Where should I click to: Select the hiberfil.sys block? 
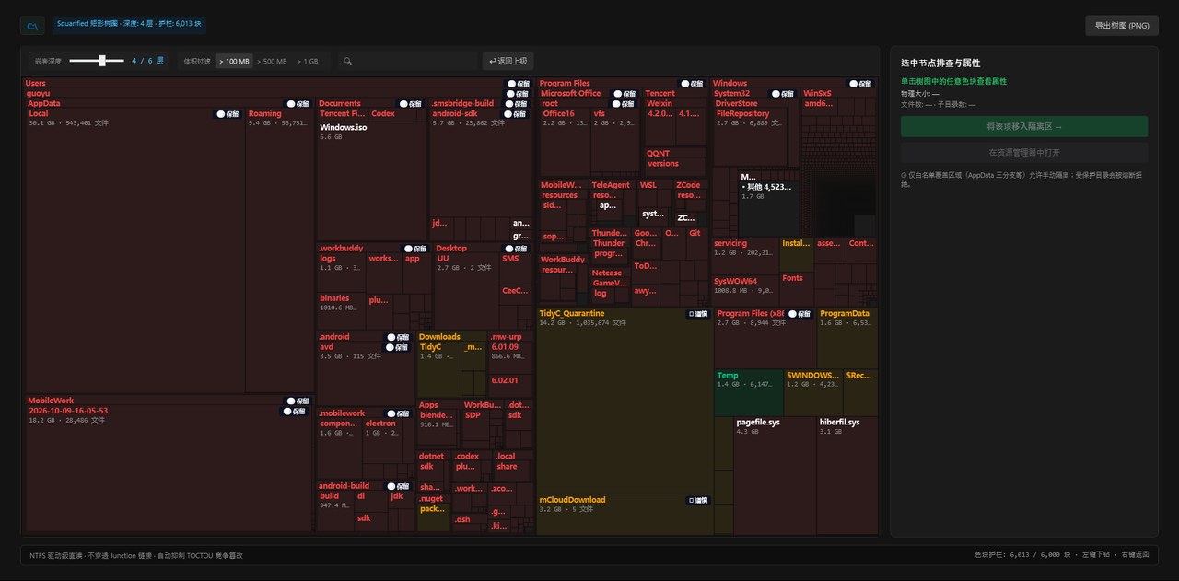(846, 474)
